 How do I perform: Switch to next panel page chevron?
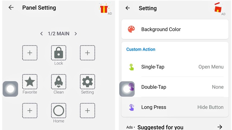pyautogui.click(x=76, y=34)
